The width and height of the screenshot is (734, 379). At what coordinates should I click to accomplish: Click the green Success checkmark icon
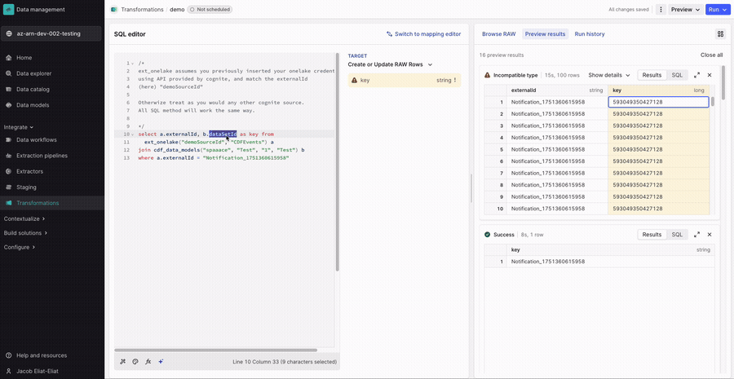488,235
